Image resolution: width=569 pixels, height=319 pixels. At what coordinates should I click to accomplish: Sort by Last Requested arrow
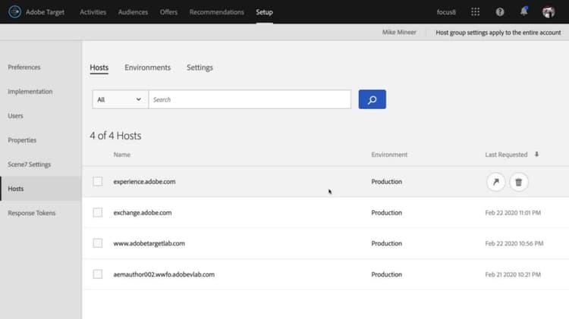537,155
